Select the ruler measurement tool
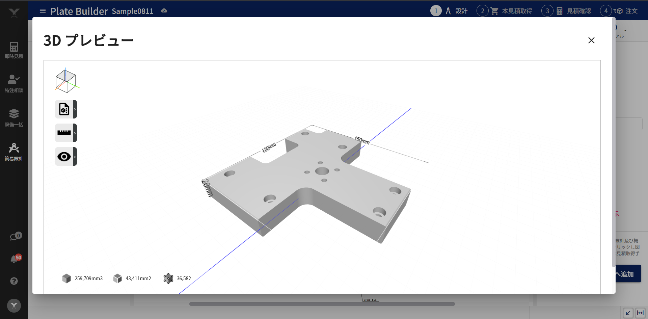648x319 pixels. pyautogui.click(x=64, y=133)
